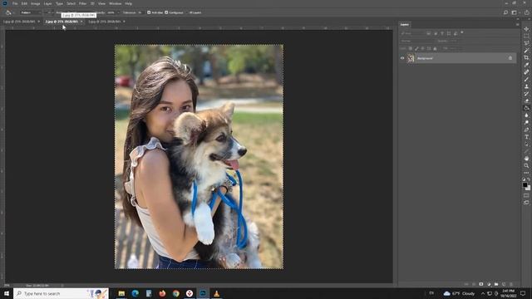Open the Pattern fill source dropdown
Viewport: 532px width, 299px height.
click(31, 12)
